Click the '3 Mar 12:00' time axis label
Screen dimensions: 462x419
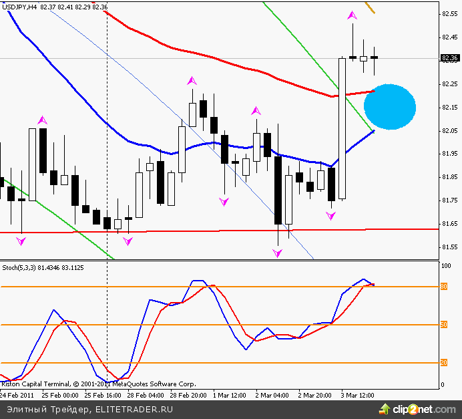tap(358, 395)
